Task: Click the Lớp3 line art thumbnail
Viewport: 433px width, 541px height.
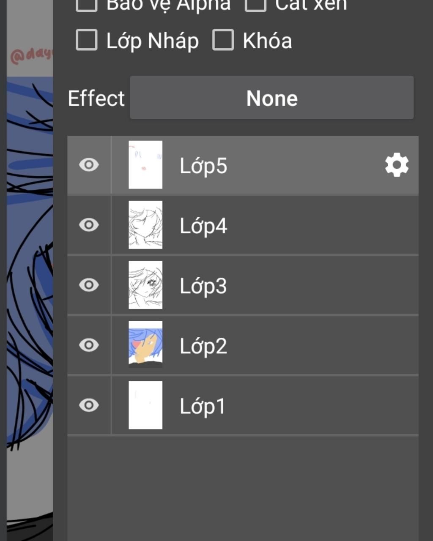Action: (x=145, y=285)
